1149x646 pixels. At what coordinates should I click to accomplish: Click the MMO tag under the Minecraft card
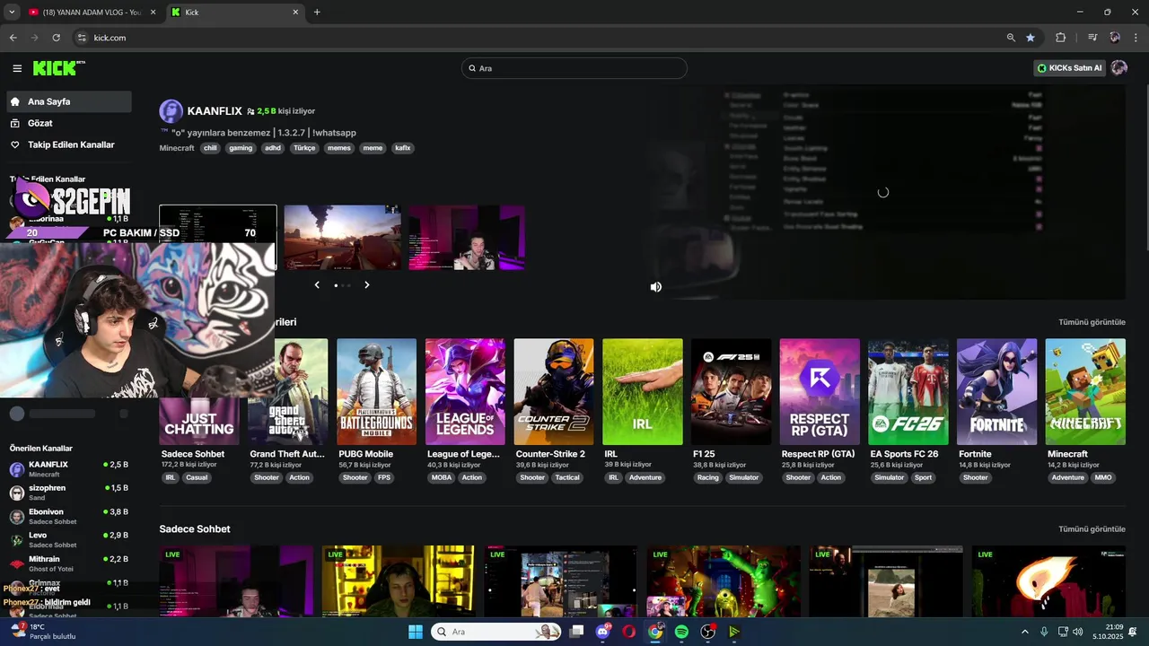pos(1103,477)
